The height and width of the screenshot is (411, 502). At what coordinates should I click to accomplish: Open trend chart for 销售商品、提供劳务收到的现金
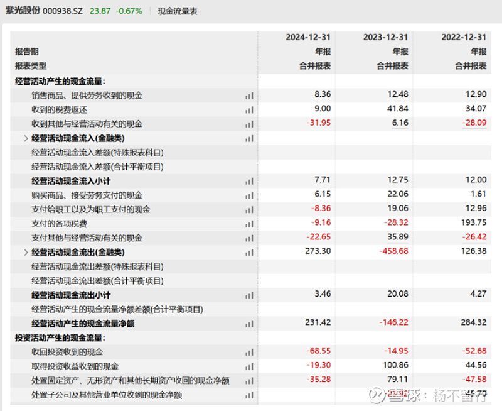(x=248, y=96)
